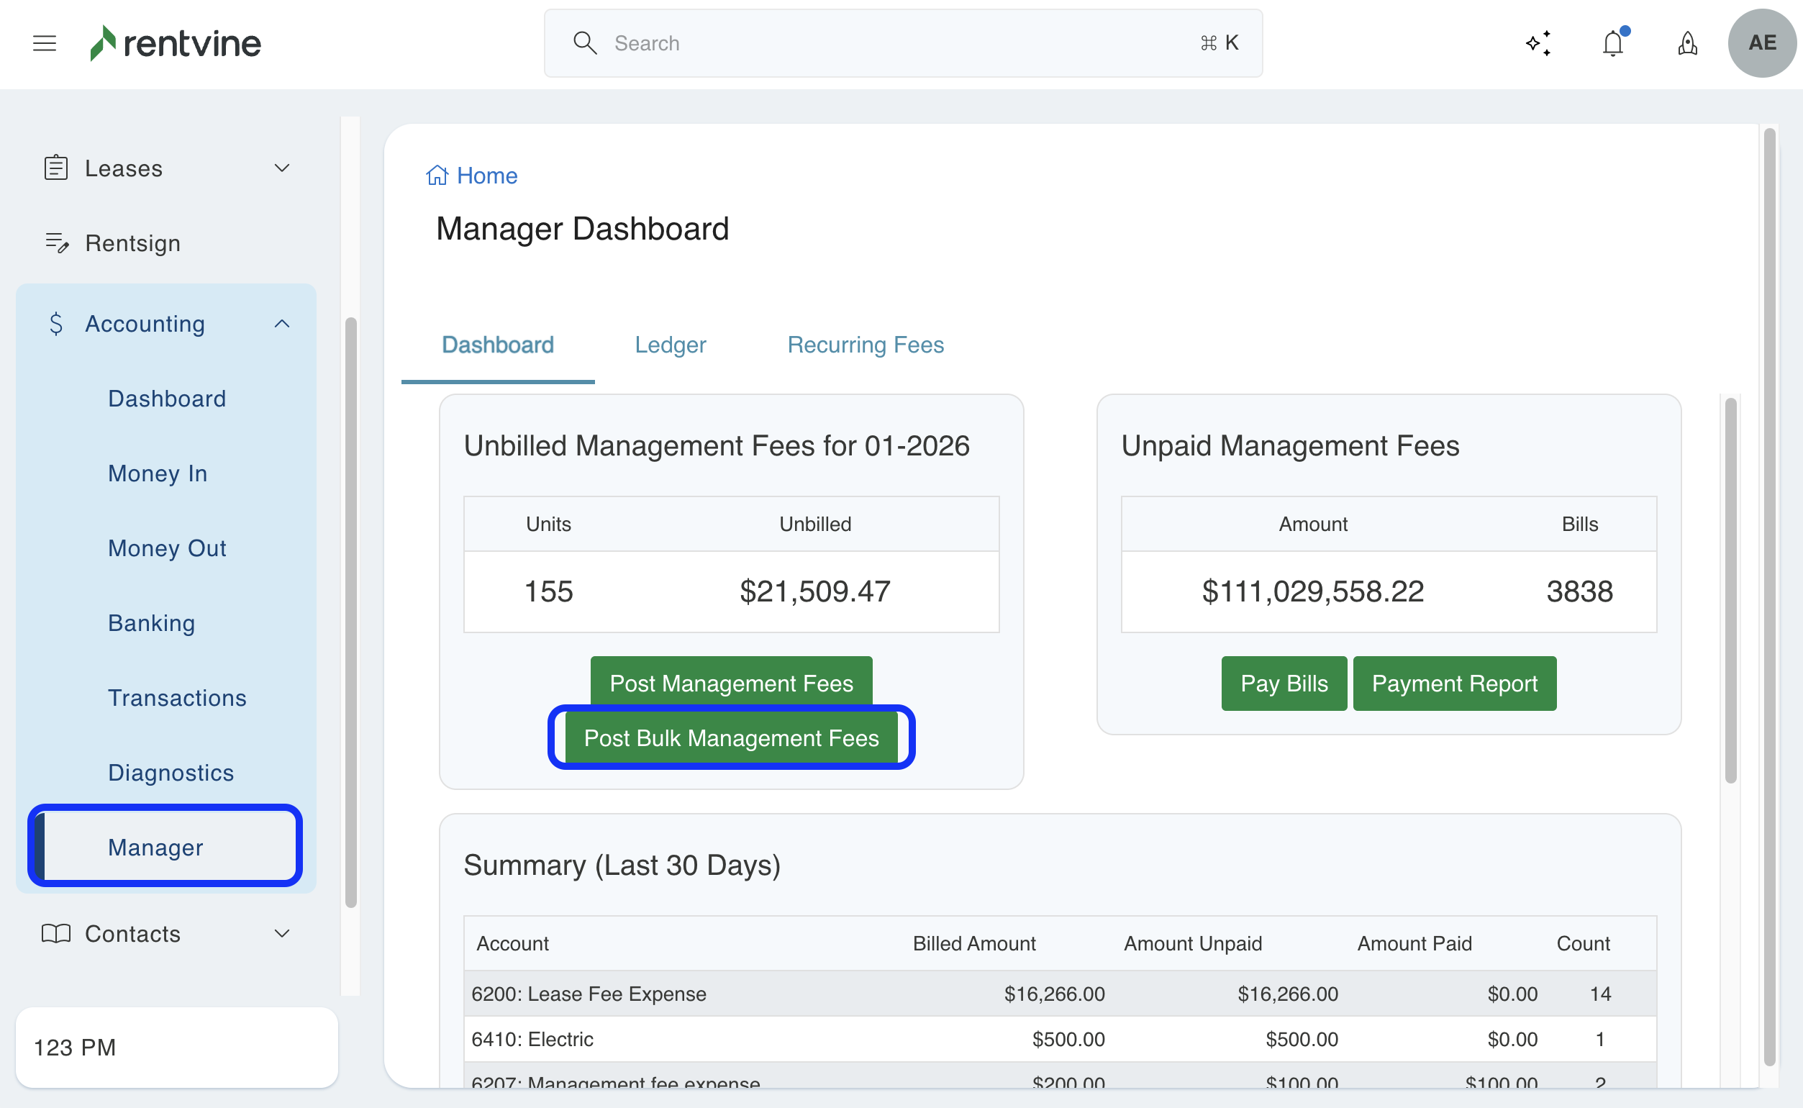Open the AE user avatar
The width and height of the screenshot is (1803, 1108).
1761,43
